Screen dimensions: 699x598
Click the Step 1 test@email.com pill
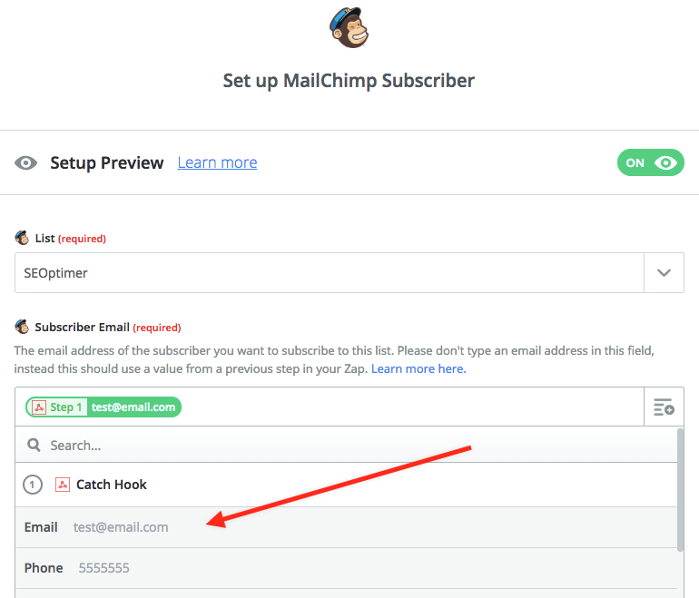click(103, 407)
